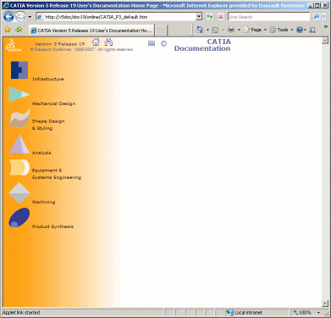Expand search provider options dropdown
The image size is (331, 318).
click(324, 17)
